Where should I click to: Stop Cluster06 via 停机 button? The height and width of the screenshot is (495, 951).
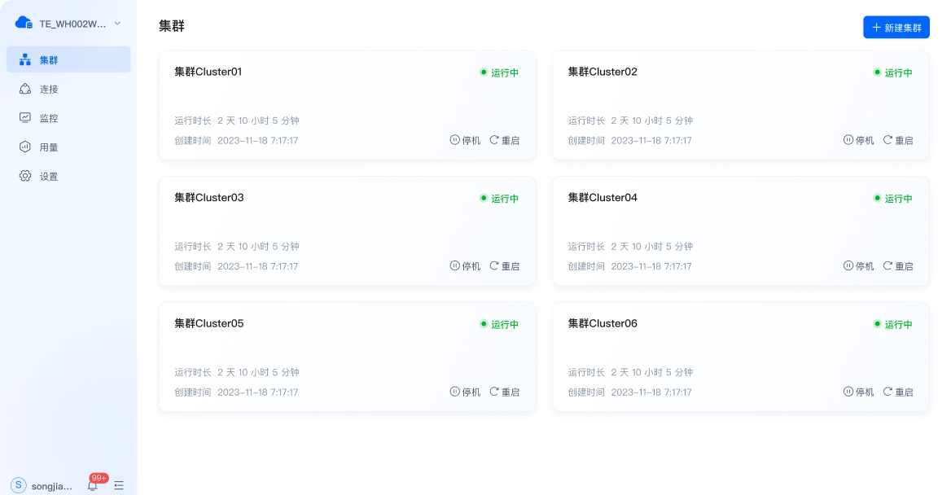(x=859, y=392)
